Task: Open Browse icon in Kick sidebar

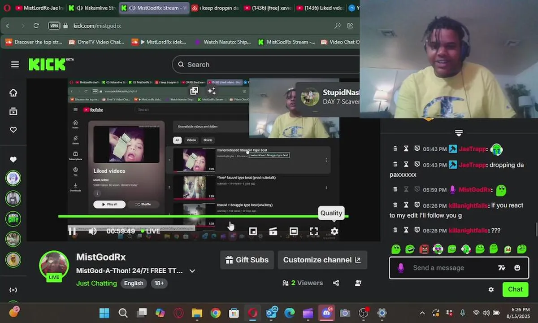Action: (x=13, y=111)
